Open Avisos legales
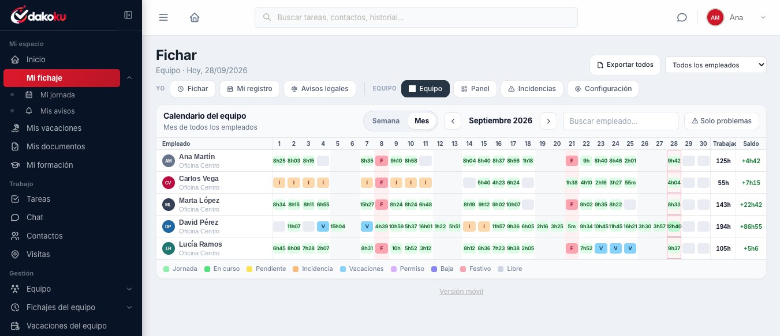The width and height of the screenshot is (780, 336). [320, 89]
